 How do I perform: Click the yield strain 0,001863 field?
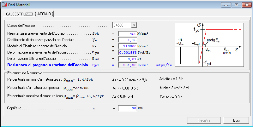coord(128,53)
